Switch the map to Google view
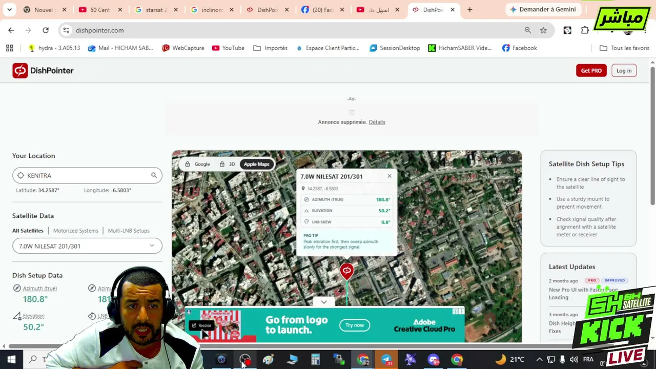This screenshot has height=369, width=656. [198, 164]
